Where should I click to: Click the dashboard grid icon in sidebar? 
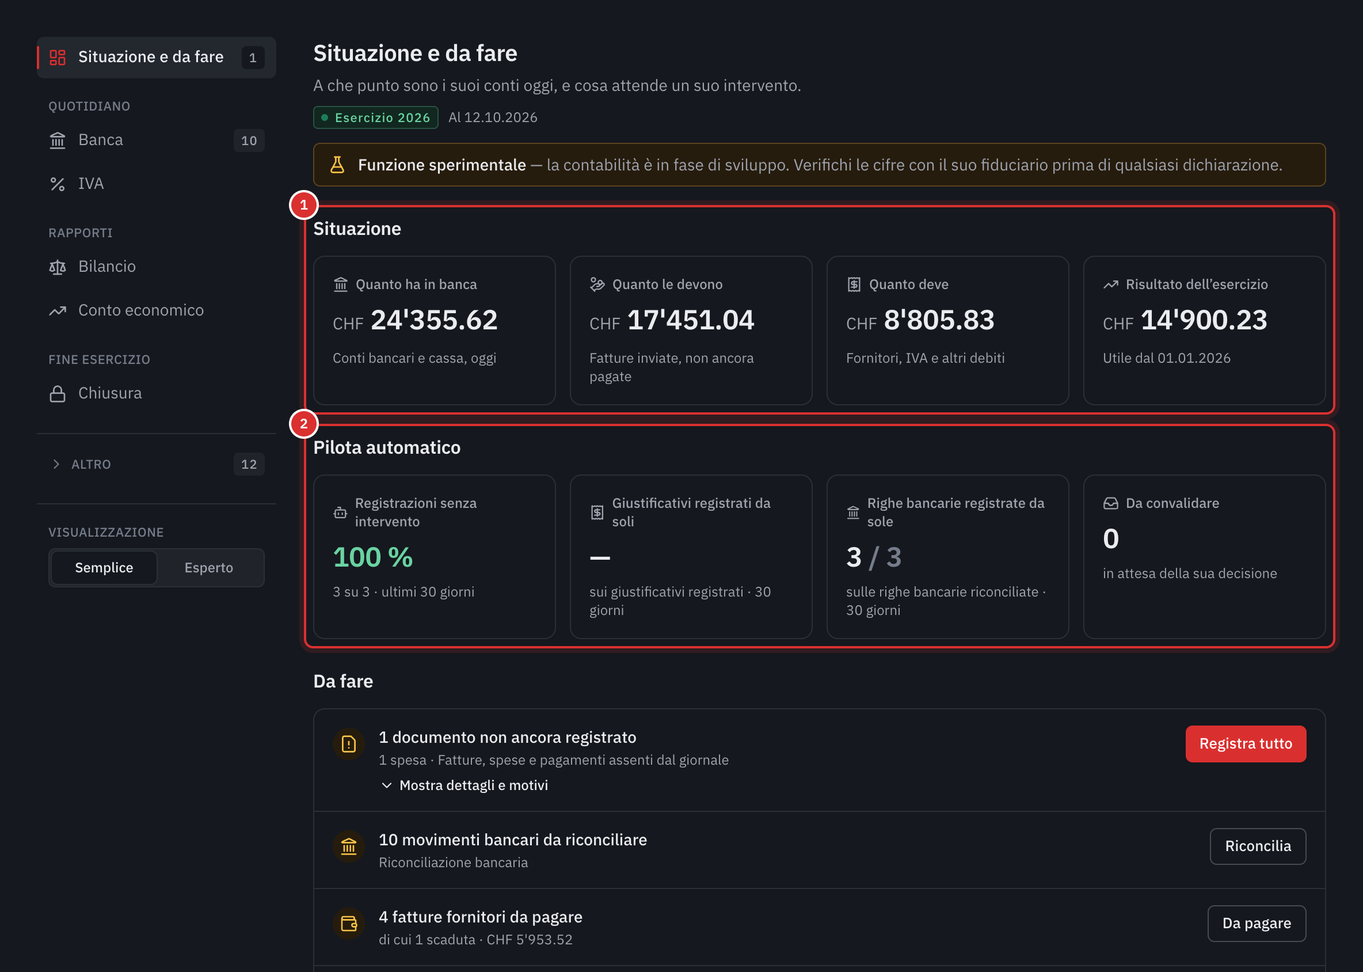click(x=58, y=58)
